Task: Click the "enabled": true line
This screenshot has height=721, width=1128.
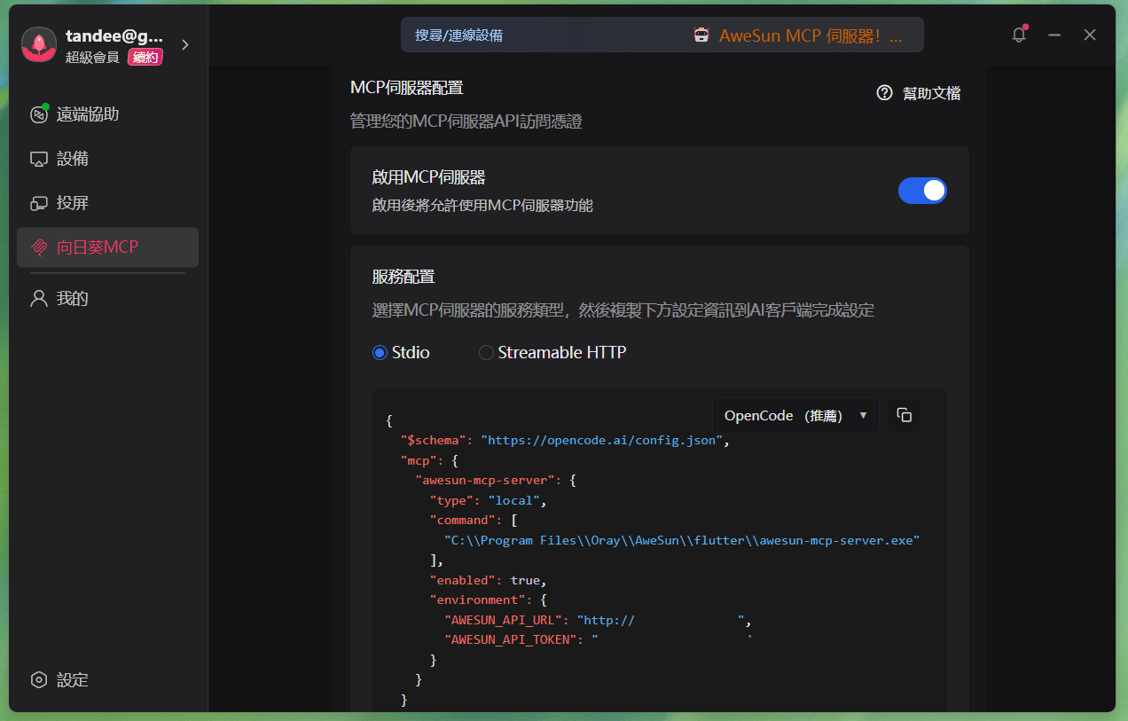Action: 488,580
